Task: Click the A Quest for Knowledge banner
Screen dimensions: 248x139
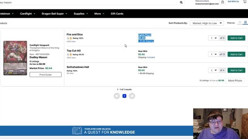Action: [x=96, y=131]
